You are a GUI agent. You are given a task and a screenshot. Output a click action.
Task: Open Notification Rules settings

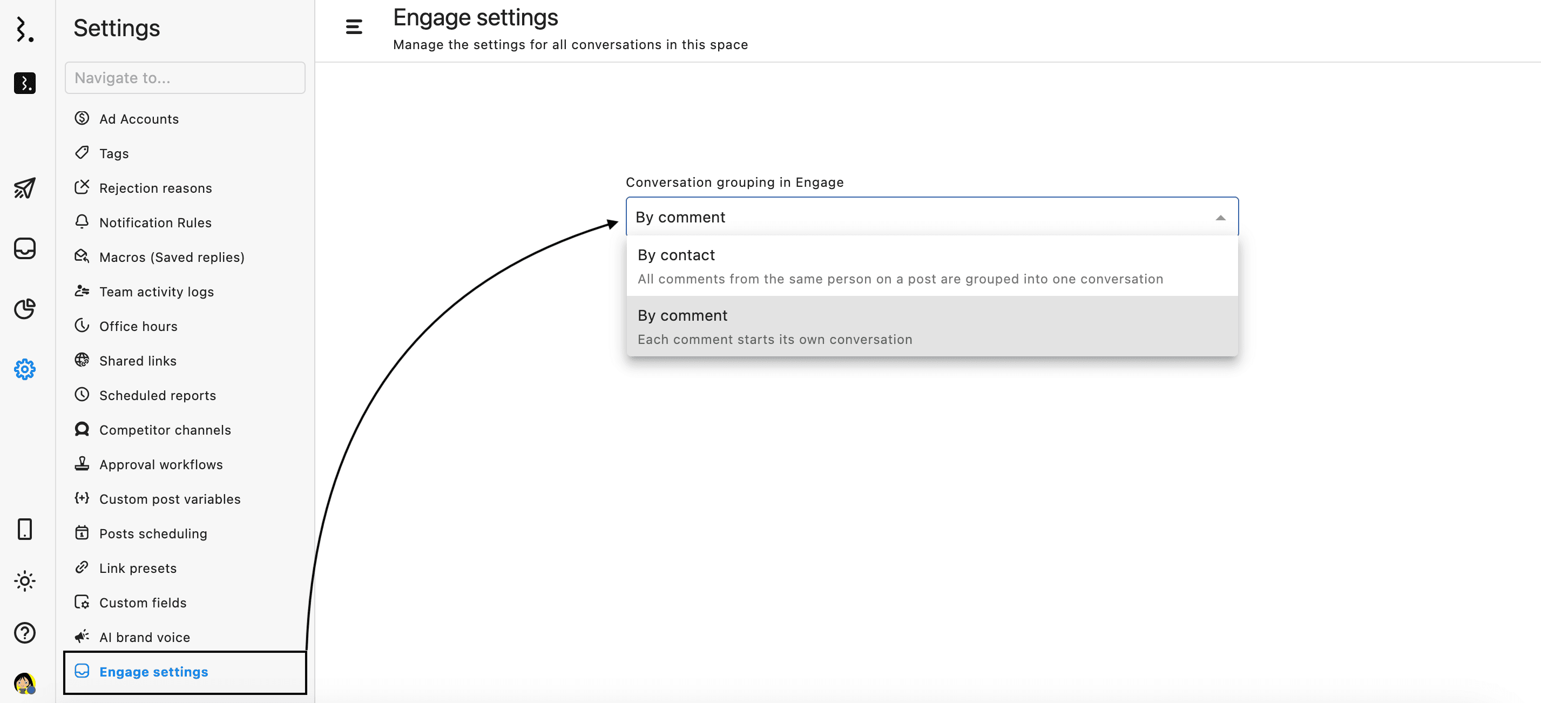pos(155,222)
